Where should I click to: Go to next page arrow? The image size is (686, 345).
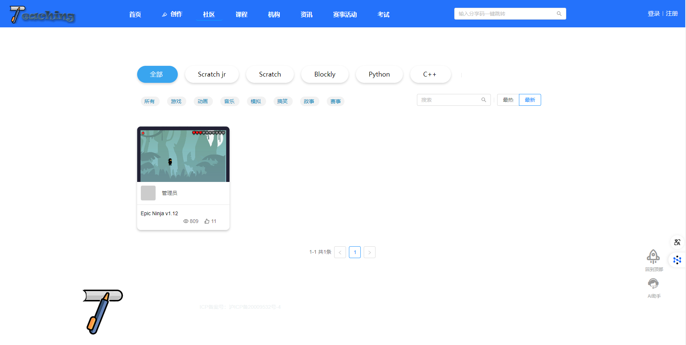pyautogui.click(x=369, y=252)
